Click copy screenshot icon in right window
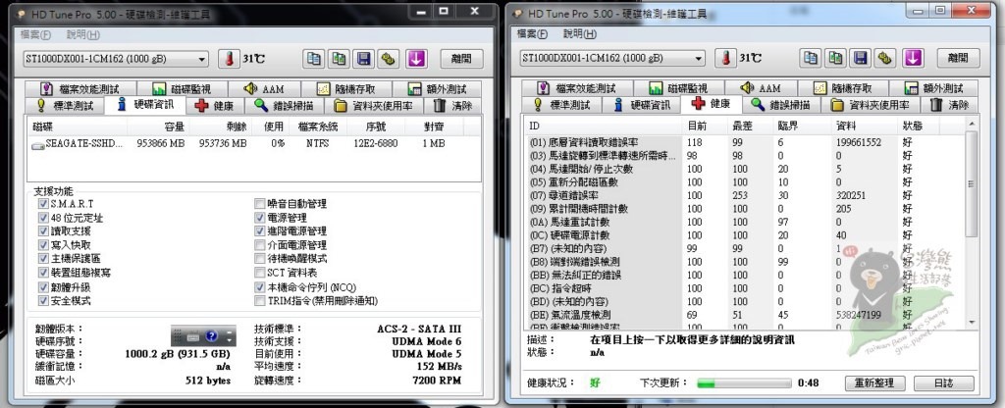1005x408 pixels. click(836, 58)
